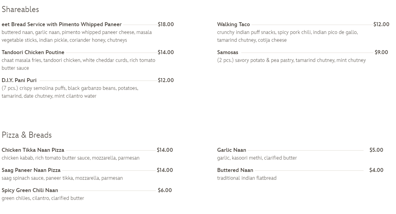396x214 pixels.
Task: Click the Pizza & Breads heading
Action: (27, 135)
